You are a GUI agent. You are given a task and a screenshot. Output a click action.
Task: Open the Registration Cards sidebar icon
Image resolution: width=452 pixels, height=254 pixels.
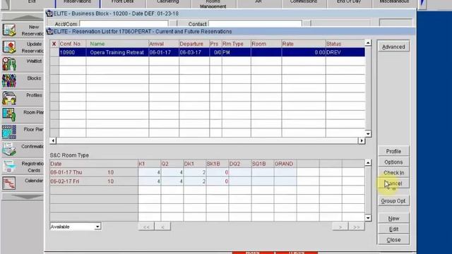[9, 167]
